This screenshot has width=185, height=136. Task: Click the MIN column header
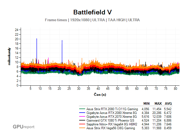click(x=146, y=104)
